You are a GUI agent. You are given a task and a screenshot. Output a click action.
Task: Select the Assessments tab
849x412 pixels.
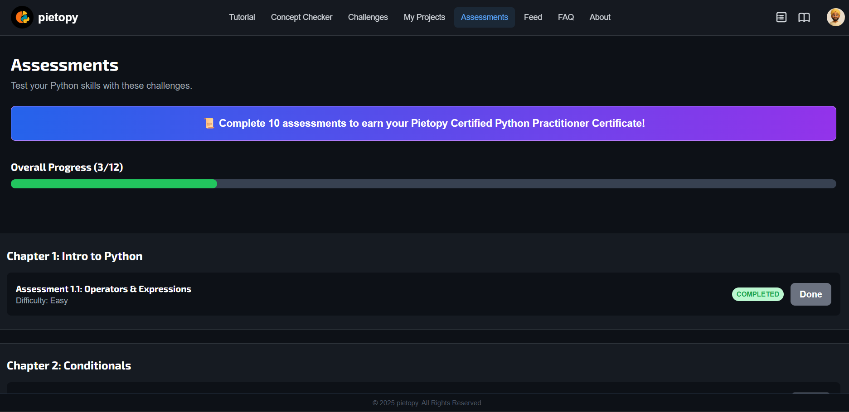tap(484, 17)
